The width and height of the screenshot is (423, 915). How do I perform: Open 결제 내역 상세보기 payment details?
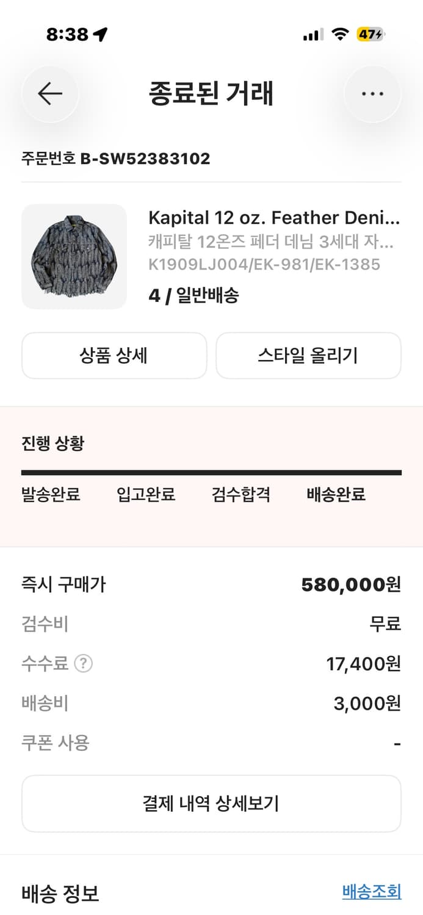point(211,804)
